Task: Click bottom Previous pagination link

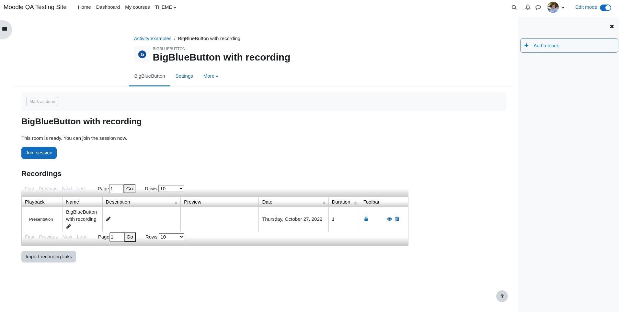Action: tap(48, 237)
